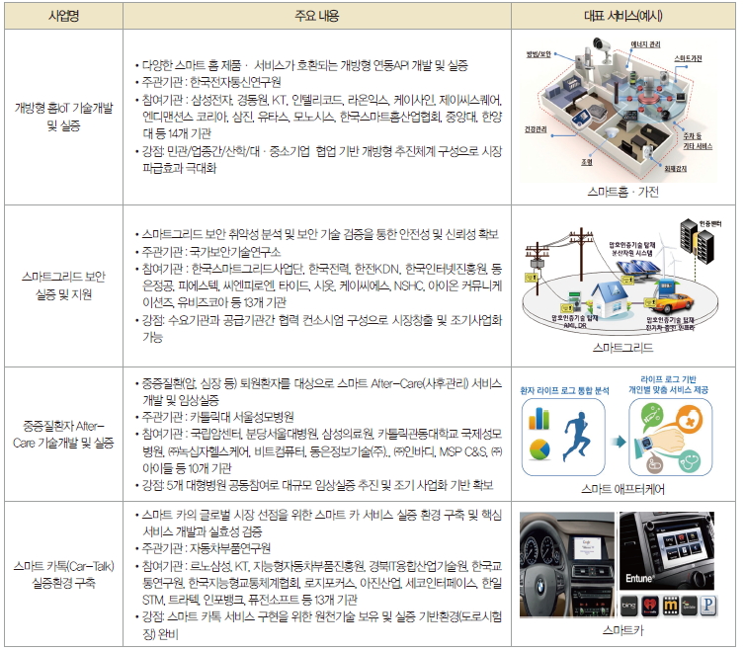Screen dimensions: 745x651
Task: Select the 주요 내용 column header
Action: coord(315,17)
